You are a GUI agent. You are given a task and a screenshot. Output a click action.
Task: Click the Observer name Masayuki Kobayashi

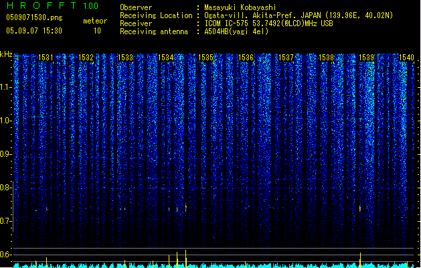(x=240, y=7)
